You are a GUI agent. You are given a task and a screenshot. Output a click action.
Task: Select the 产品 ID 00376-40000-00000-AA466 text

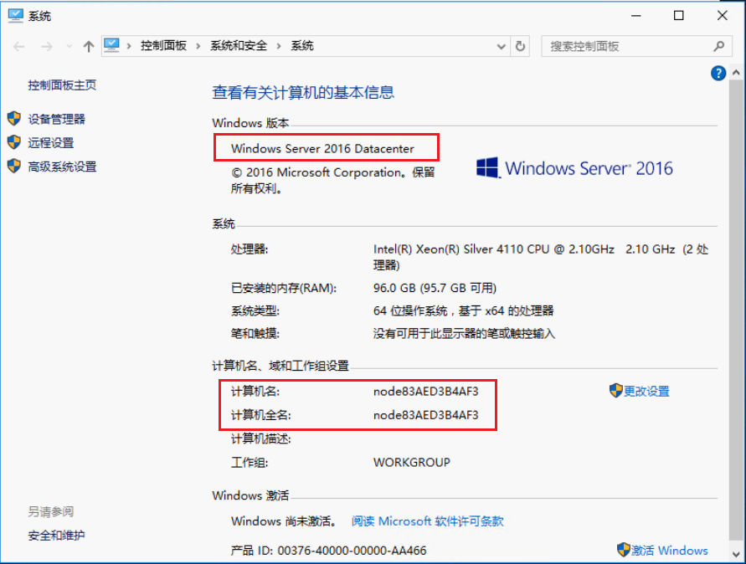point(328,551)
